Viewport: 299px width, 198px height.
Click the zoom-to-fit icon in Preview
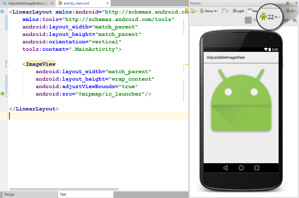click(248, 20)
